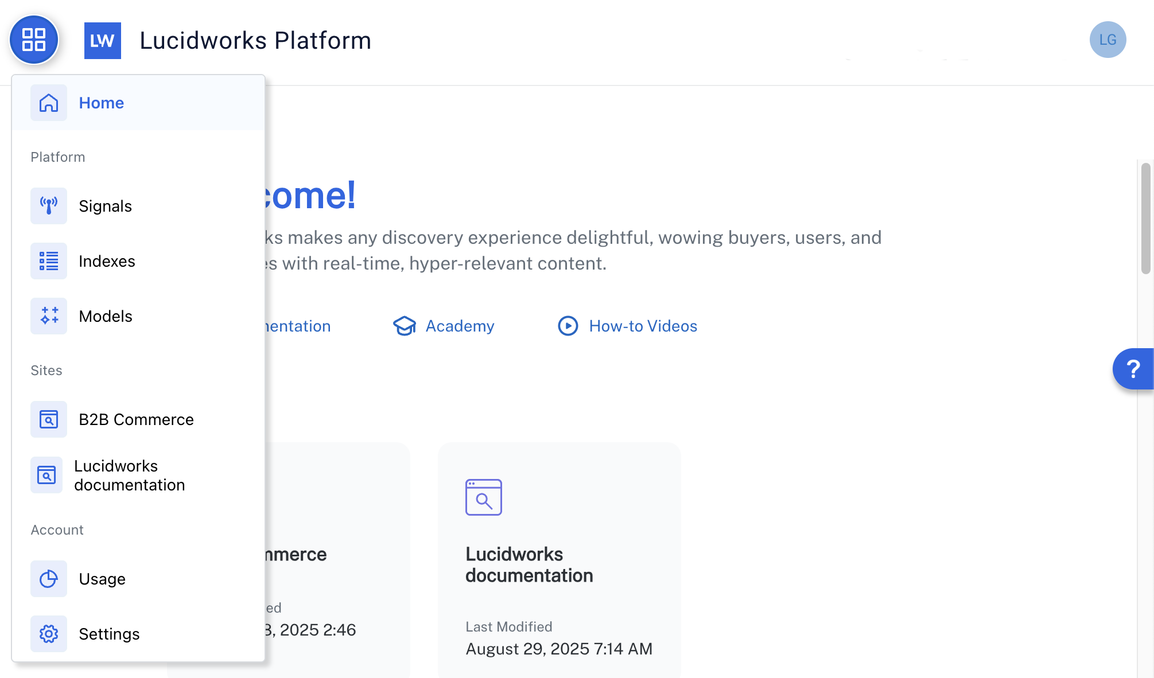The image size is (1154, 678).
Task: Open the help panel question mark button
Action: tap(1134, 369)
